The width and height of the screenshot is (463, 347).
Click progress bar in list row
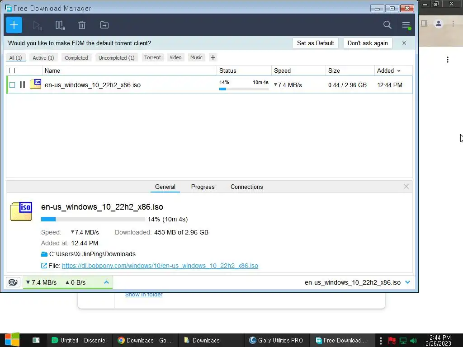244,89
